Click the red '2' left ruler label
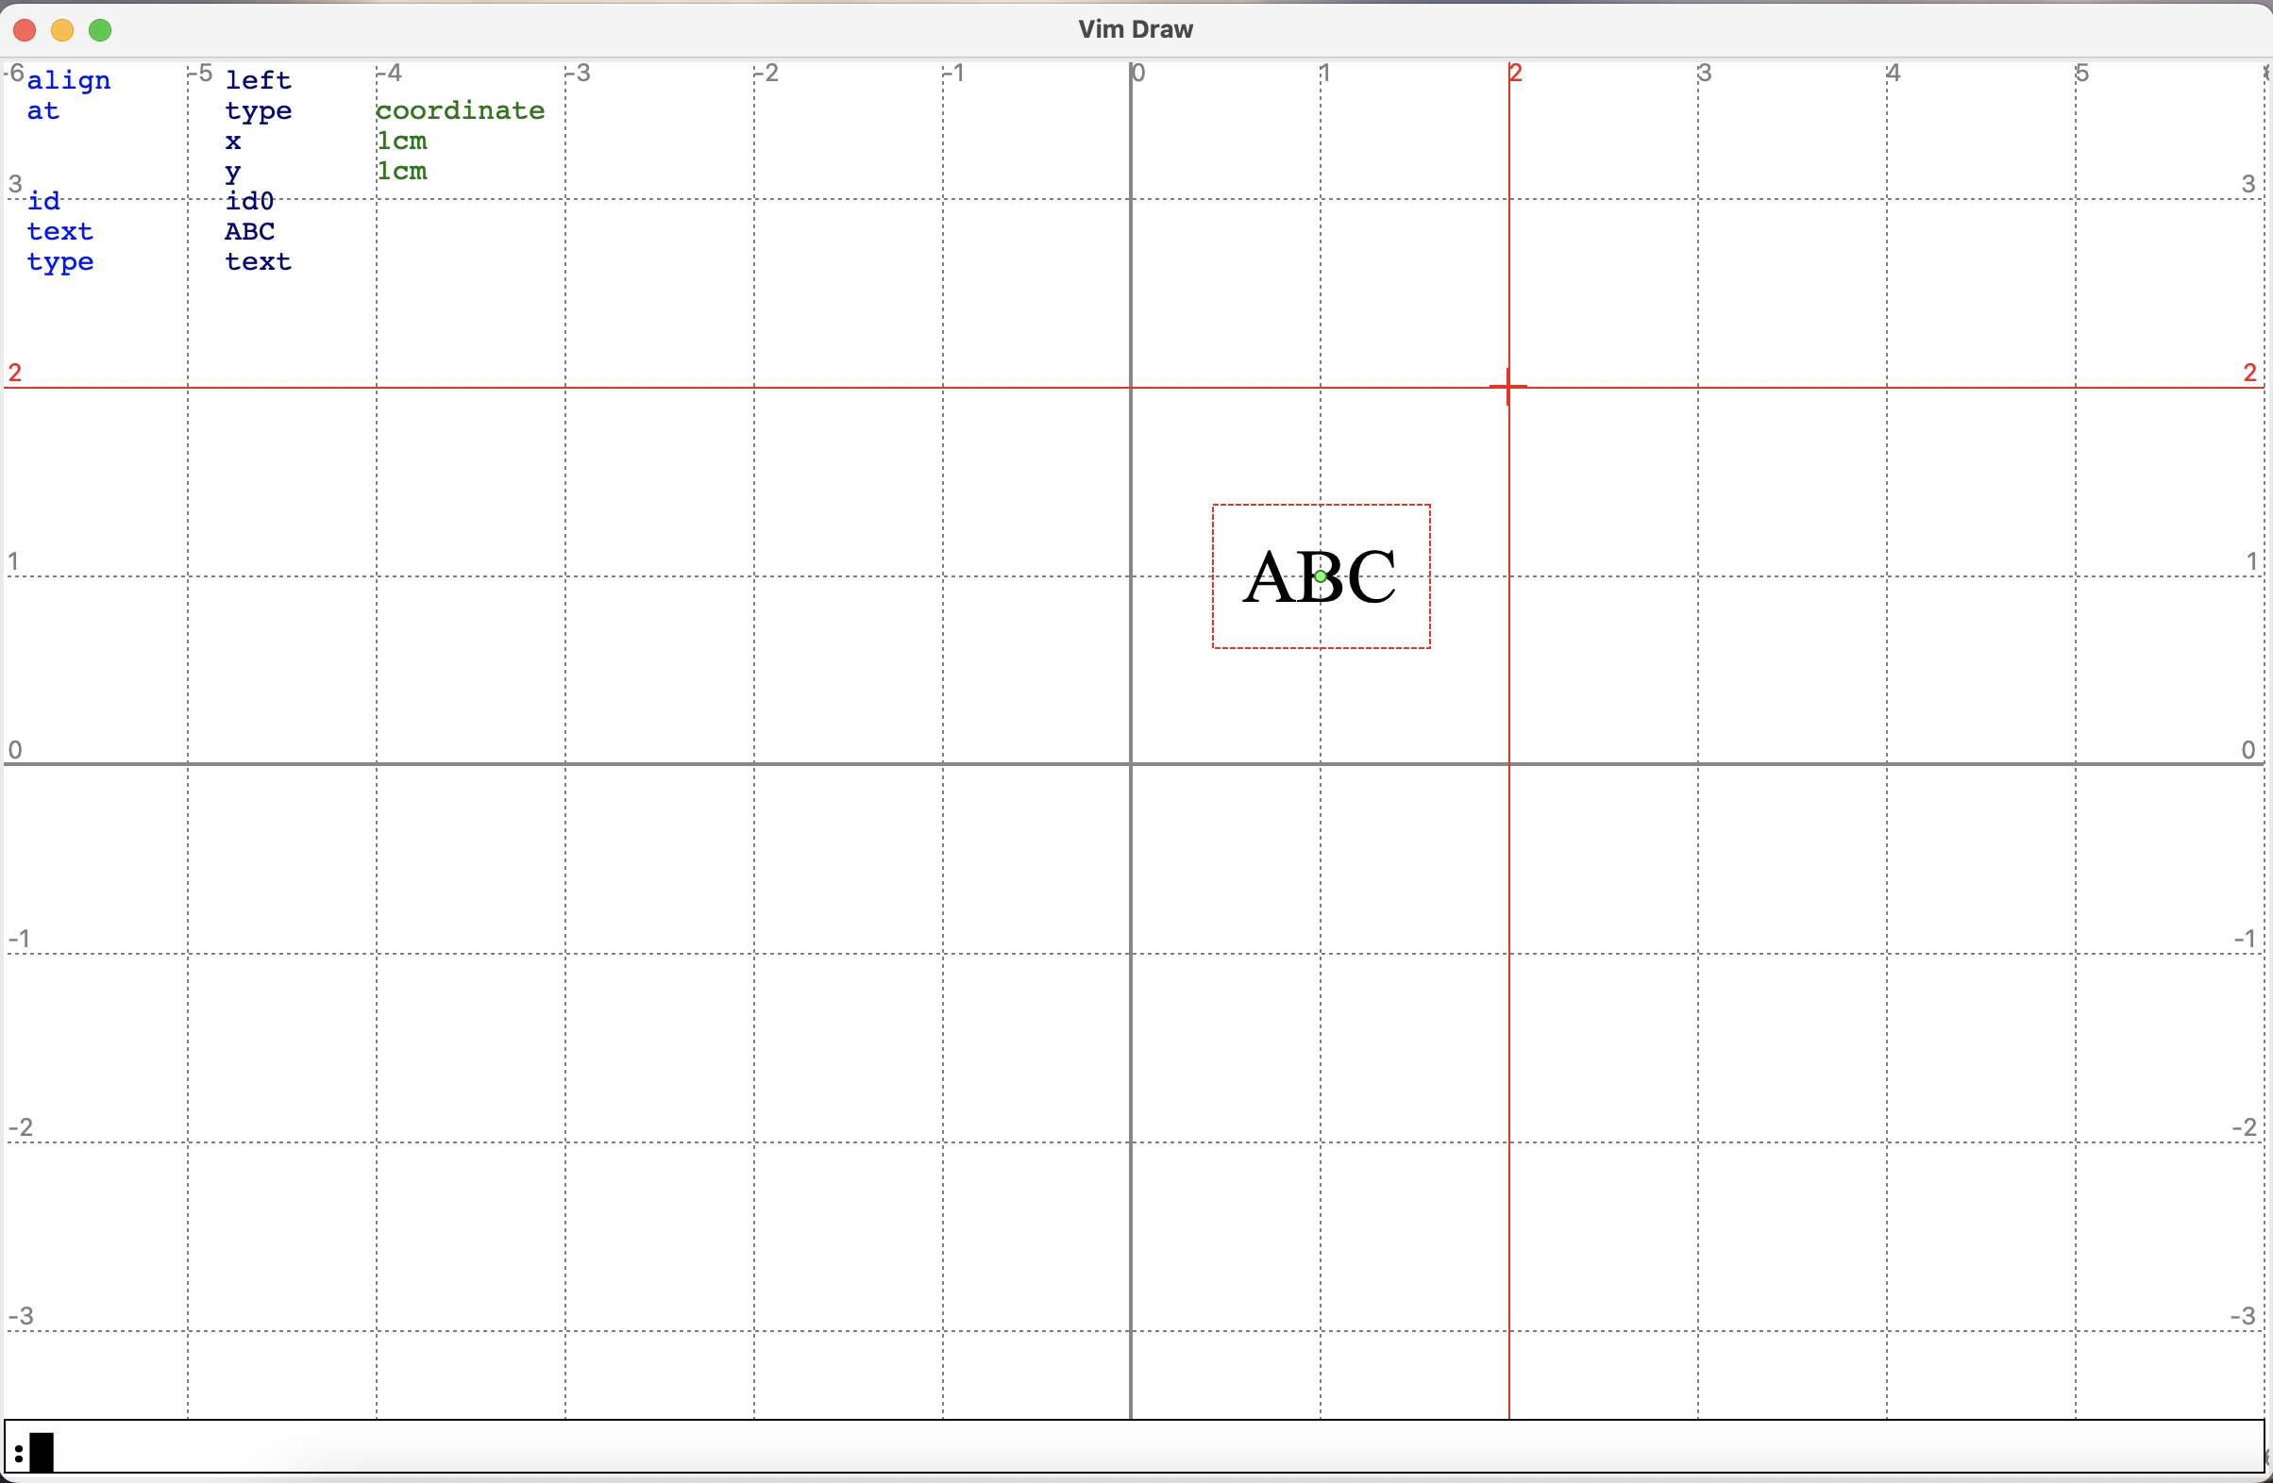This screenshot has height=1483, width=2273. click(14, 373)
